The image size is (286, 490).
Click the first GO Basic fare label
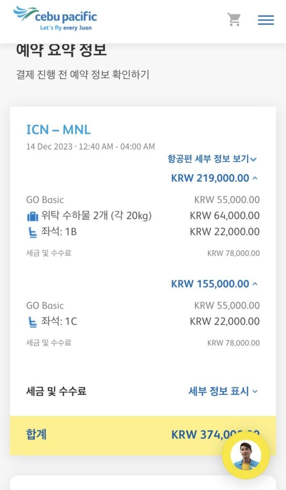point(45,200)
